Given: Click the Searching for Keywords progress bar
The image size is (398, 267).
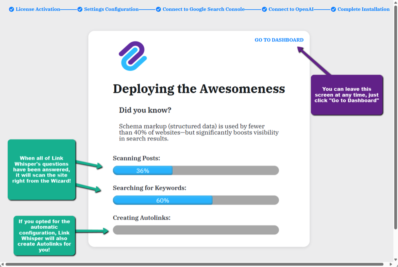Looking at the screenshot, I should pyautogui.click(x=196, y=200).
